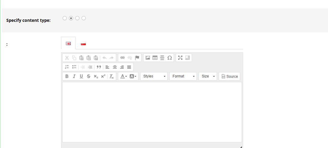
Task: Open the background color picker
Action: (133, 76)
